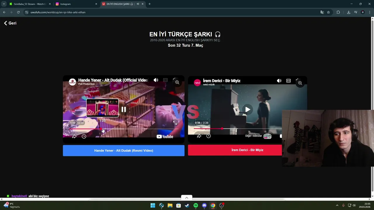Click chat username baytekine0
This screenshot has width=374, height=210.
pos(19,196)
